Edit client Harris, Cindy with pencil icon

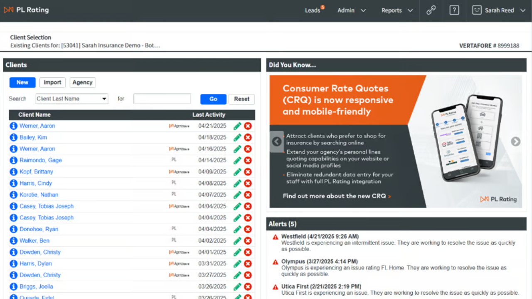(x=237, y=183)
